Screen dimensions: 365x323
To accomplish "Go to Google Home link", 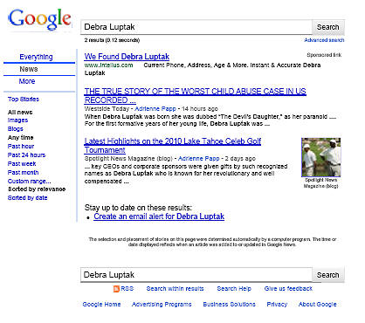I will tap(101, 305).
